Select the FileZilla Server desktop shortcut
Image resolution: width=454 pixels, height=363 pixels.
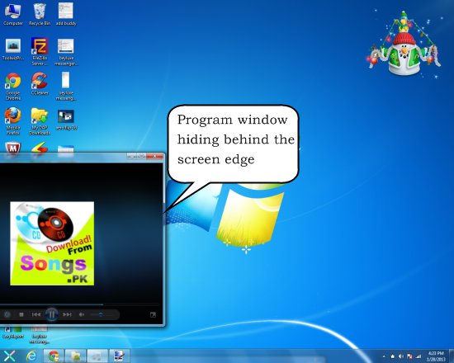coord(40,51)
